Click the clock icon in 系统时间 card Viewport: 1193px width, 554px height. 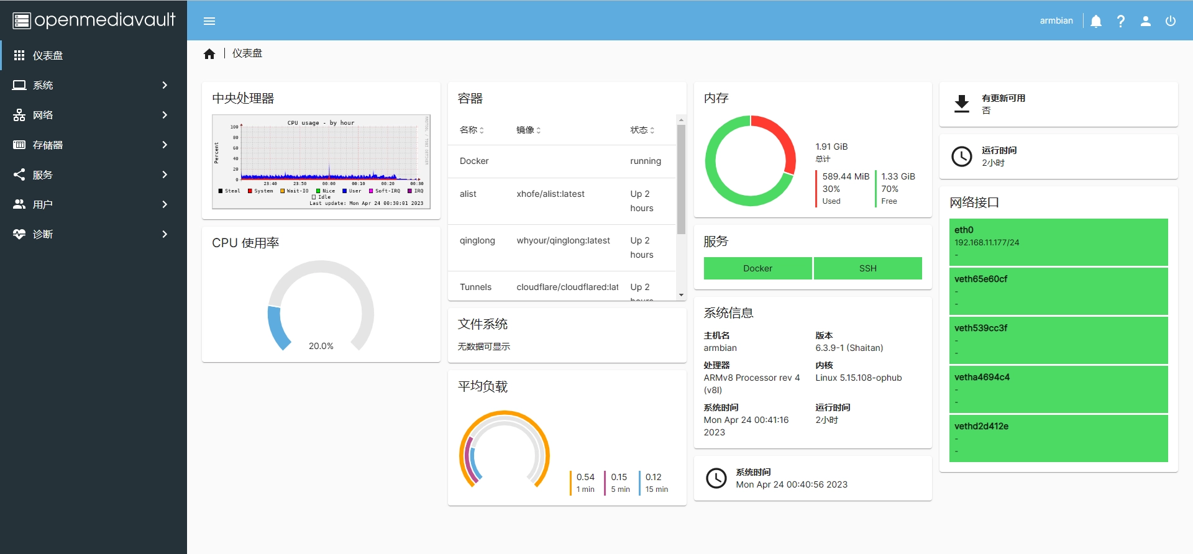pos(716,478)
